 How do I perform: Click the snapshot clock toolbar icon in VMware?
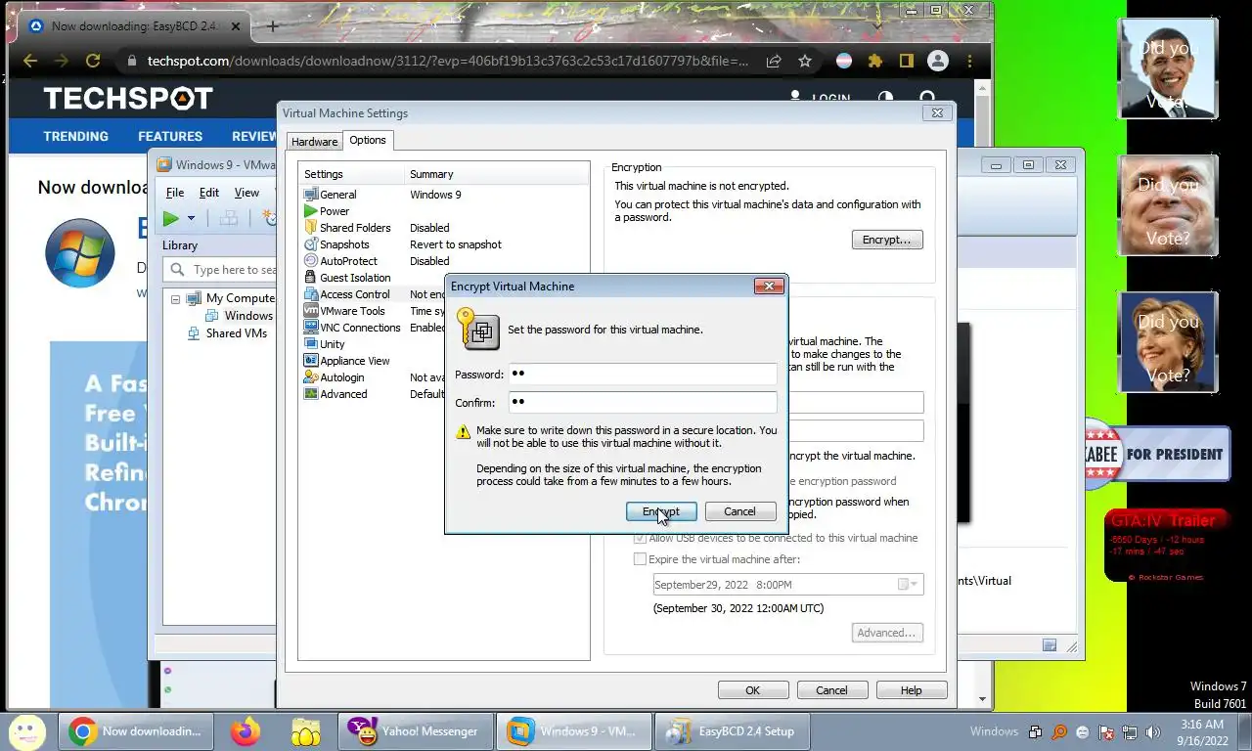click(x=269, y=218)
